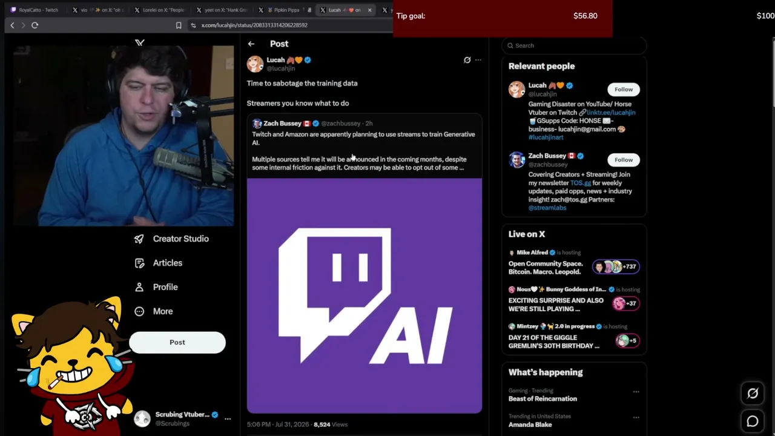Open Lucah's avatar in the post header
The image size is (775, 436).
click(255, 64)
